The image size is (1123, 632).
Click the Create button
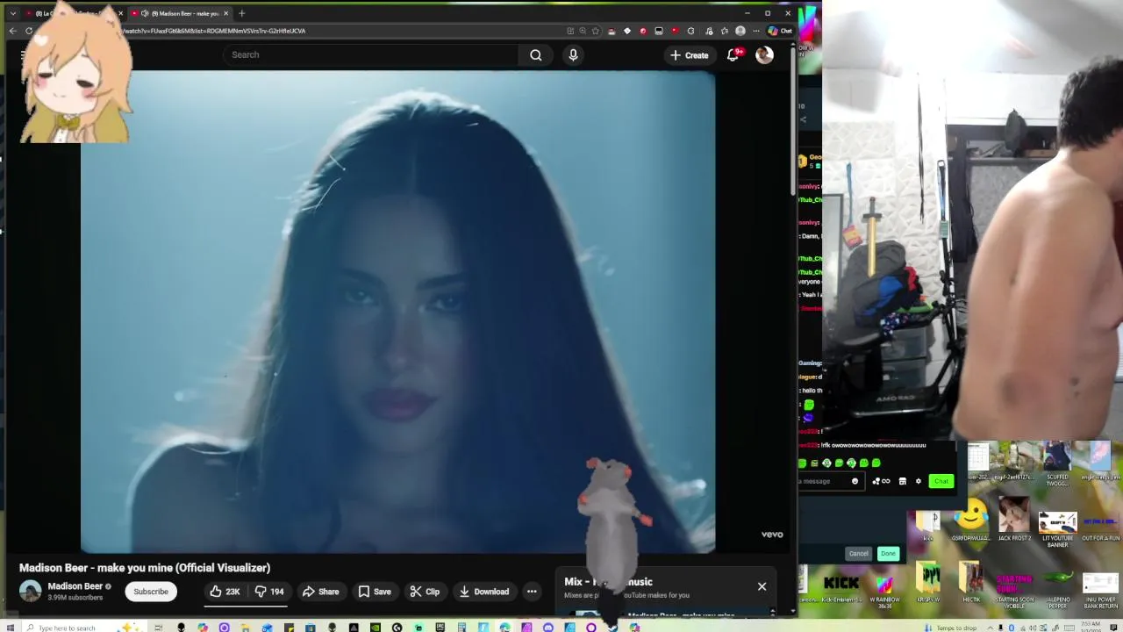click(x=690, y=54)
